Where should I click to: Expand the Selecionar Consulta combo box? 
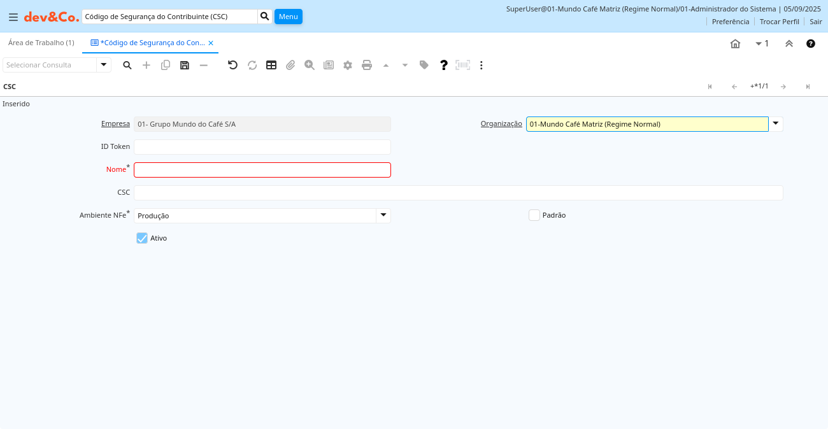[104, 65]
